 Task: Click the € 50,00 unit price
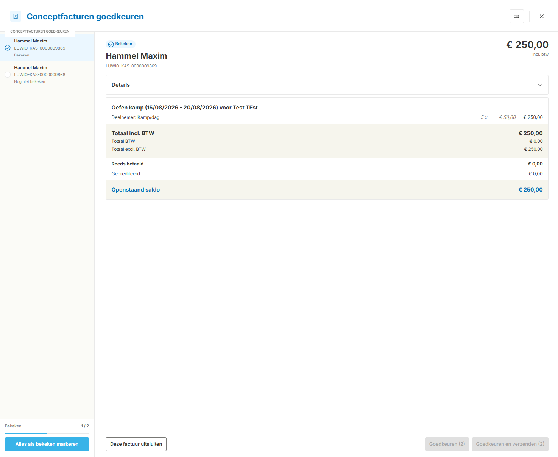pos(507,117)
